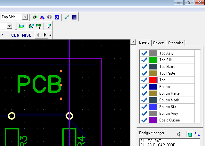Open the dark blue Bottom color swatch
Screen dimensions: 205x146
(x=153, y=87)
